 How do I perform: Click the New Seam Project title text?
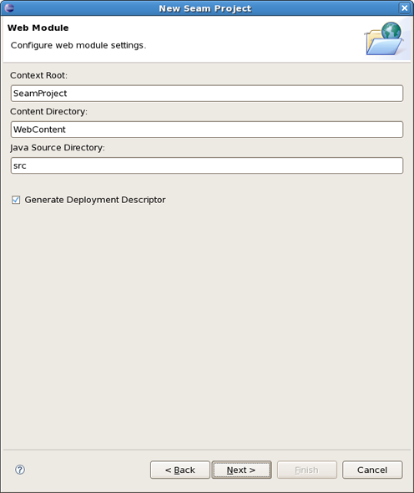coord(205,8)
